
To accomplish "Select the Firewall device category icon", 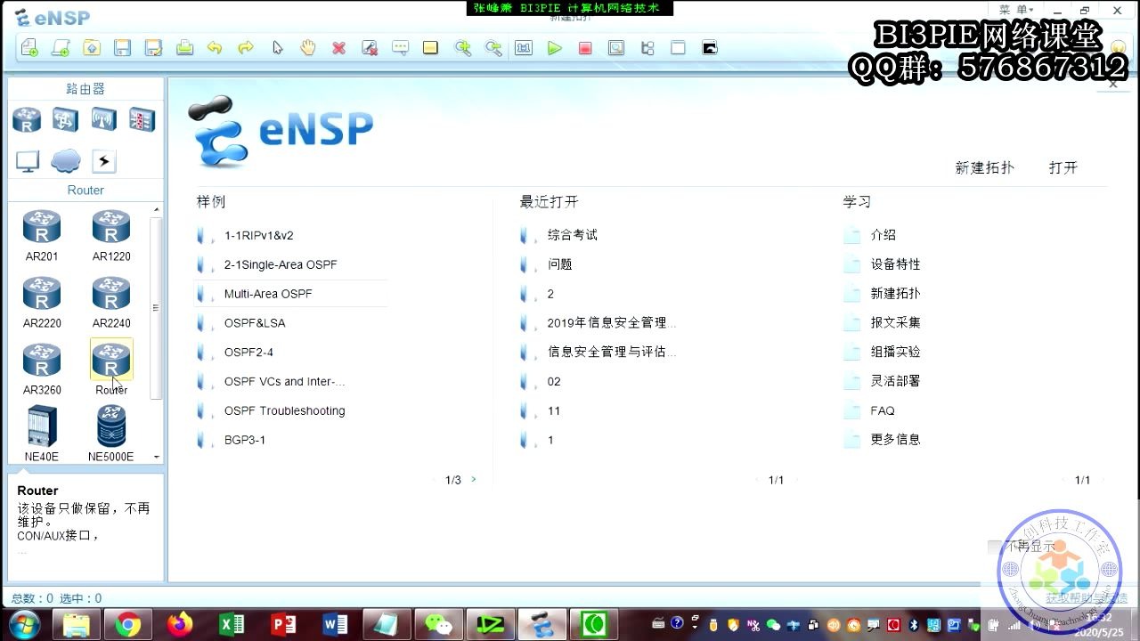I will coord(142,119).
